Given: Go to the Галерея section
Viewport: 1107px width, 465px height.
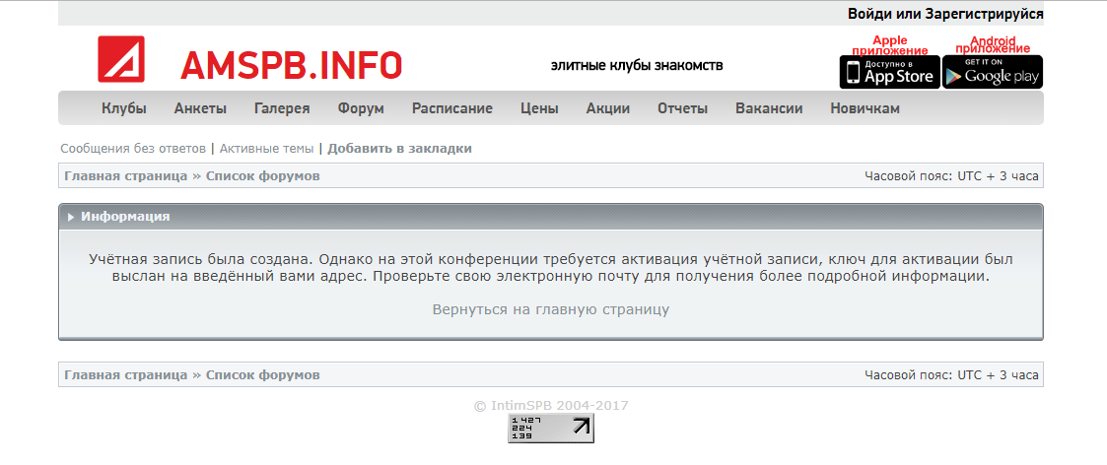Looking at the screenshot, I should point(282,108).
